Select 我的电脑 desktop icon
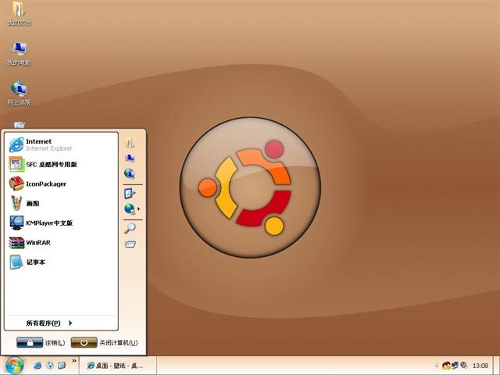The height and width of the screenshot is (375, 500). point(19,54)
